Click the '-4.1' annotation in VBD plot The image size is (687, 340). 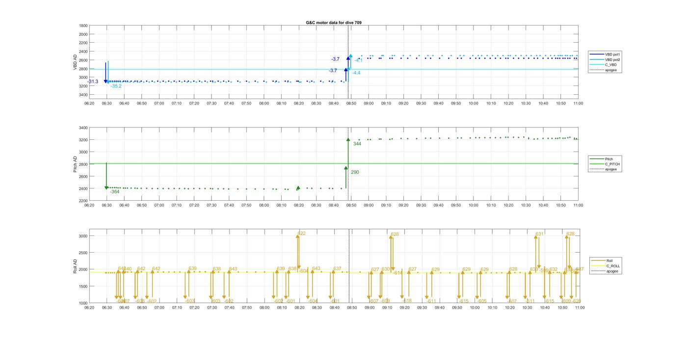coord(358,60)
